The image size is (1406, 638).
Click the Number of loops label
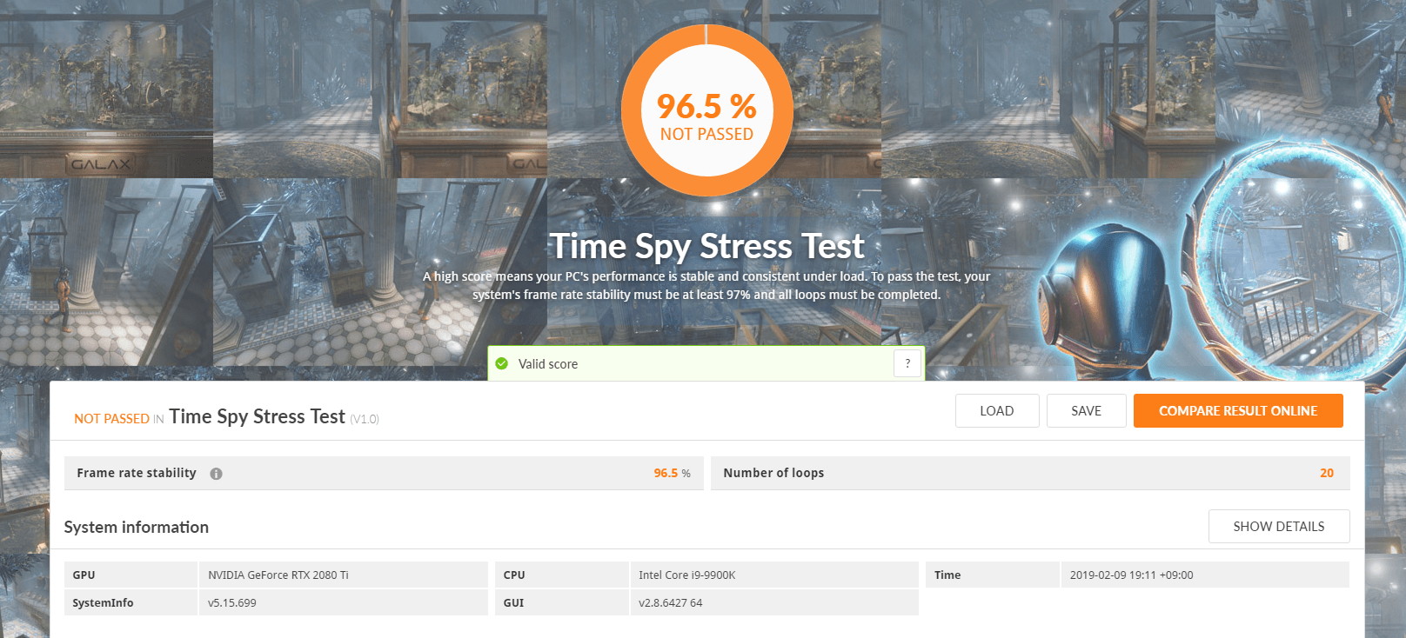[x=773, y=473]
